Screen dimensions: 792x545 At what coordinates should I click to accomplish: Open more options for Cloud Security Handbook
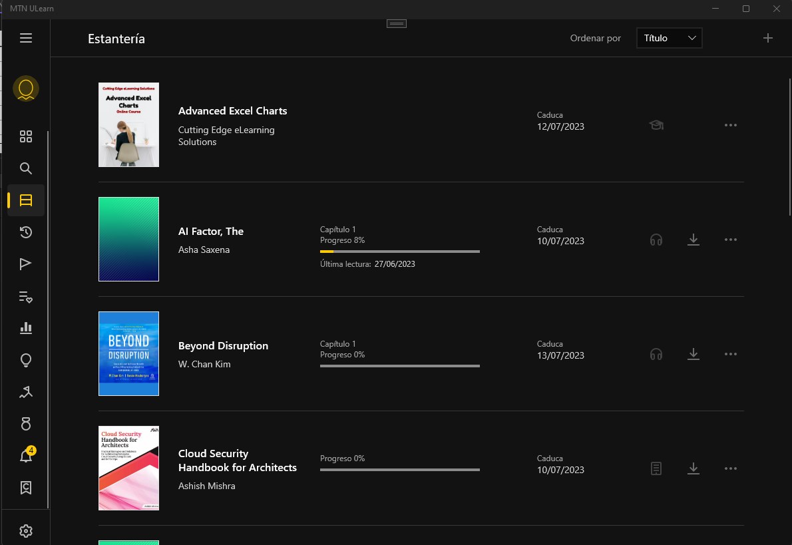pyautogui.click(x=730, y=468)
